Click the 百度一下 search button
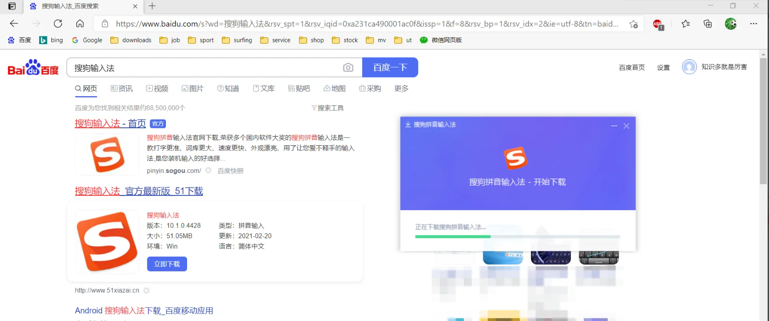Image resolution: width=769 pixels, height=321 pixels. pos(390,68)
